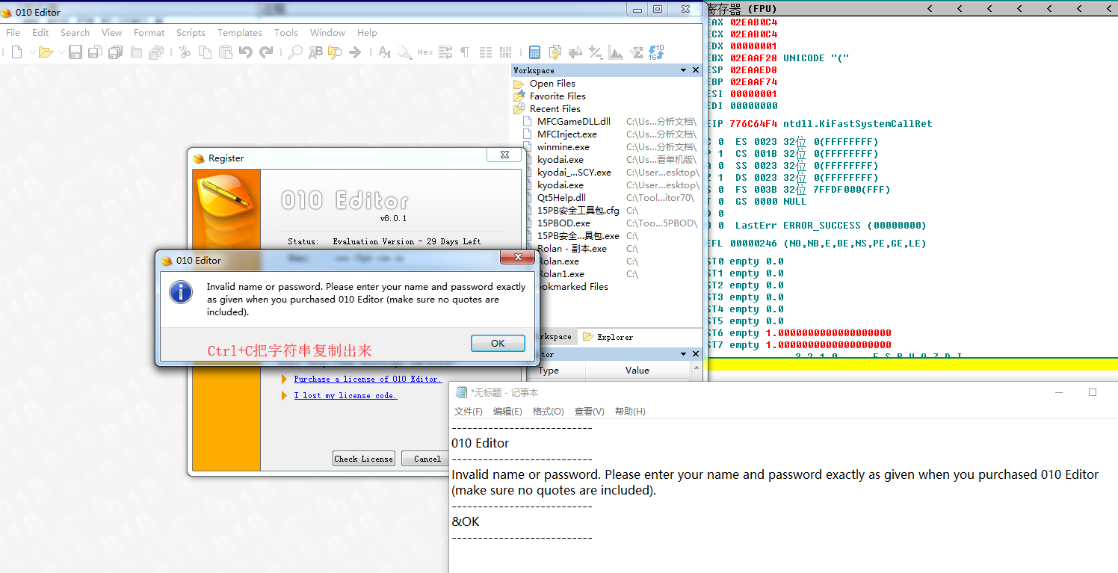Image resolution: width=1118 pixels, height=573 pixels.
Task: Open the Workspace panel dropdown arrow
Action: tap(683, 70)
